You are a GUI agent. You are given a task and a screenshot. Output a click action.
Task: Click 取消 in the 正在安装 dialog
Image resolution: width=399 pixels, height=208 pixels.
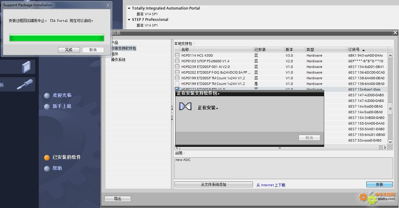pos(309,138)
